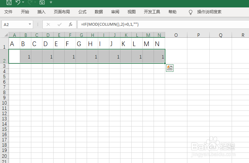Open the 文件 menu
This screenshot has height=163, width=249.
8,12
